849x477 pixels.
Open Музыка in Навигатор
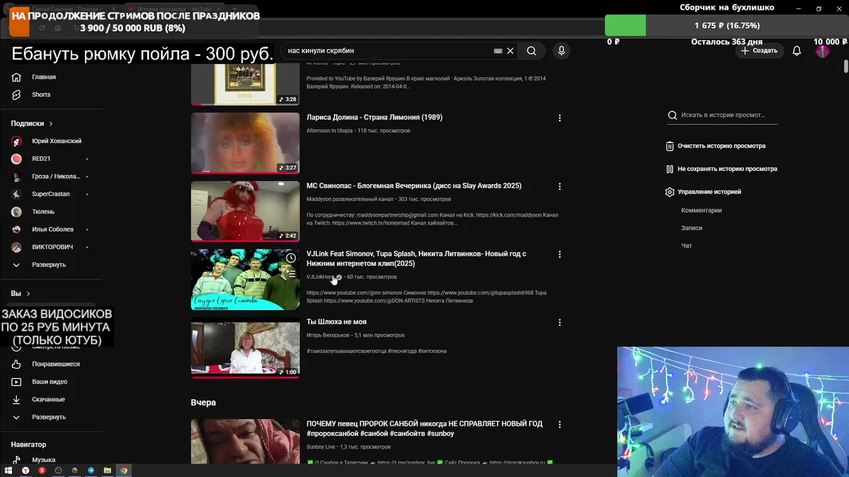point(44,460)
